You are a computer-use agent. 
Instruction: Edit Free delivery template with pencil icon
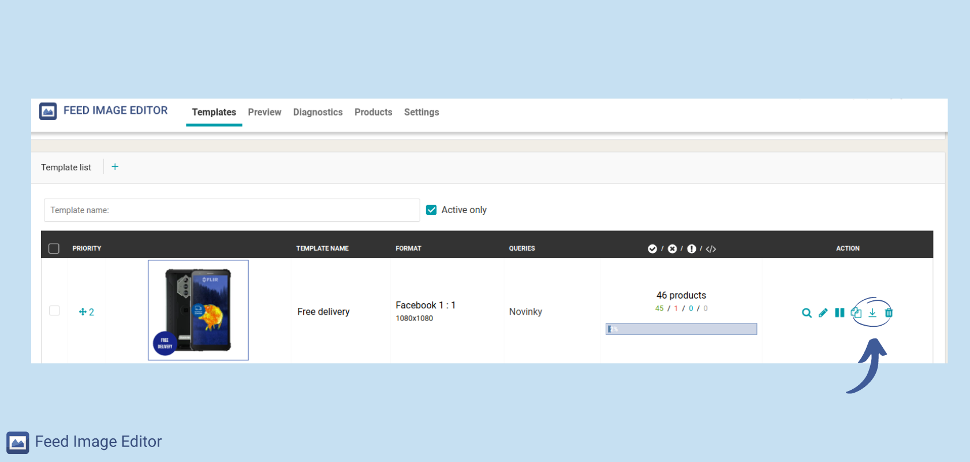coord(823,312)
